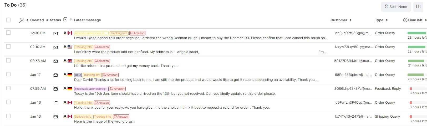The width and height of the screenshot is (427, 126).
Task: Check the box for the 07:59 AM ticket
Action: coord(8,88)
